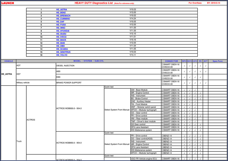Select GS – Gear control(AGS) row
This screenshot has width=228, height=161.
click(146, 139)
